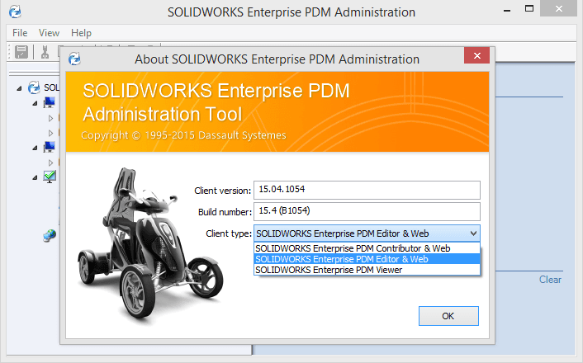Maximize the main Administration window

click(x=529, y=8)
